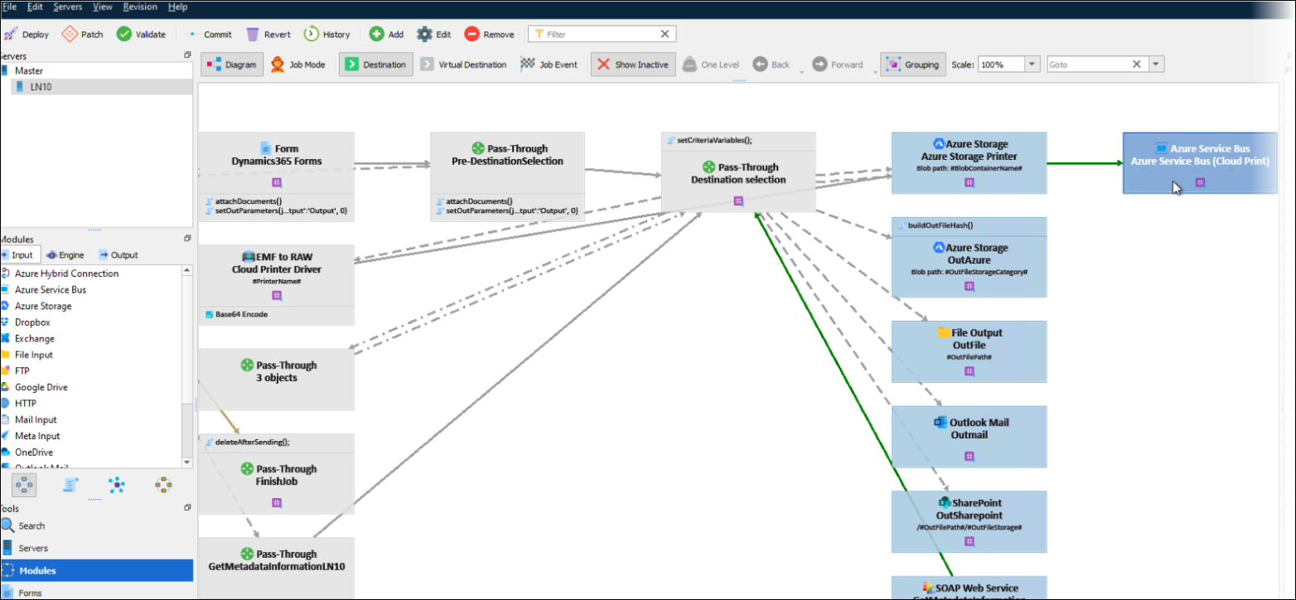Click the Back navigation button
This screenshot has width=1296, height=600.
(x=771, y=65)
